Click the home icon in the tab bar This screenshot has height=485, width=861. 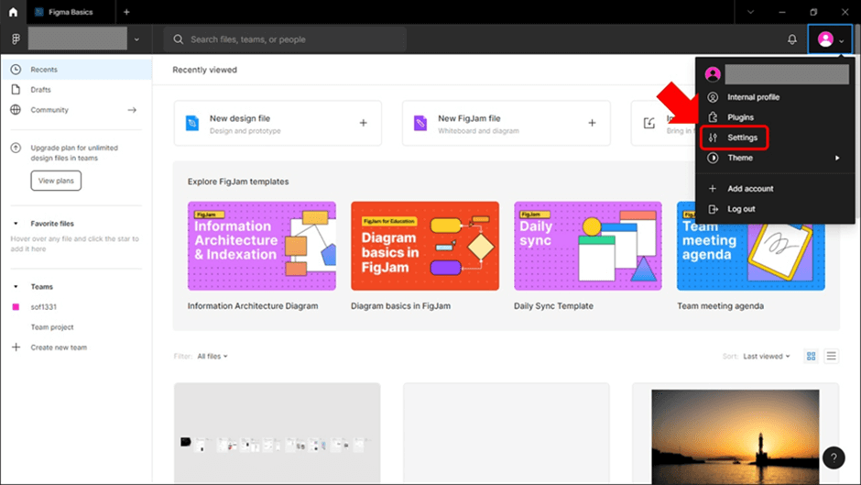click(x=13, y=12)
